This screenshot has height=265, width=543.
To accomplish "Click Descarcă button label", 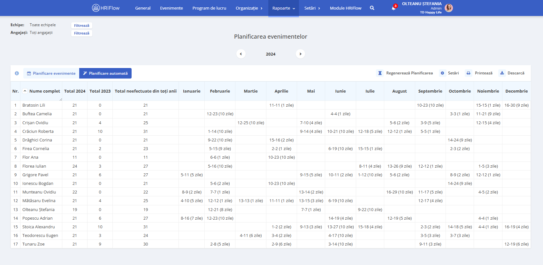I will pyautogui.click(x=516, y=73).
